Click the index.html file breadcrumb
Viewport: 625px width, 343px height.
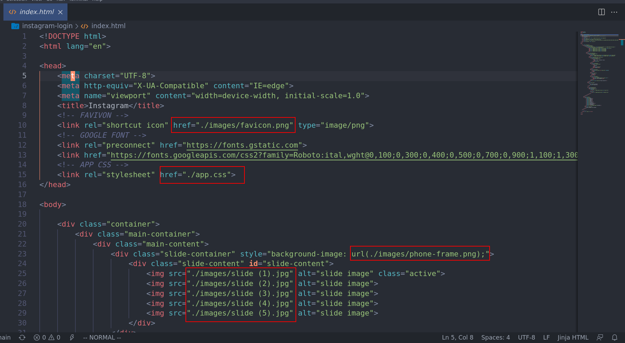[108, 26]
